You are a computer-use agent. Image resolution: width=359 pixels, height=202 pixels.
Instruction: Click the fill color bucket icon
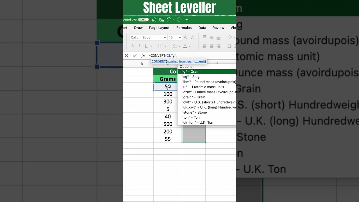coord(175,46)
